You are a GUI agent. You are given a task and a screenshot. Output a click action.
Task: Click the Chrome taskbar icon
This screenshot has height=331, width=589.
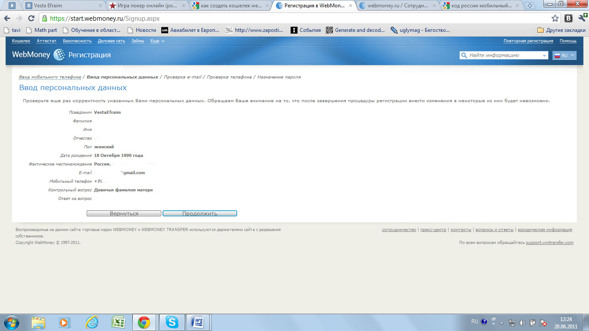tap(144, 322)
